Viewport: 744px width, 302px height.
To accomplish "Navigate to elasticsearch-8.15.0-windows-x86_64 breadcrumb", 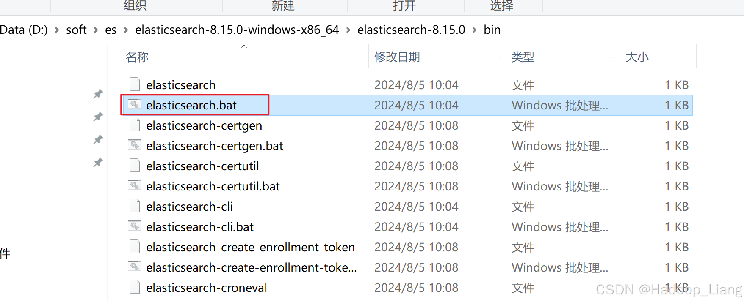I will (x=237, y=30).
